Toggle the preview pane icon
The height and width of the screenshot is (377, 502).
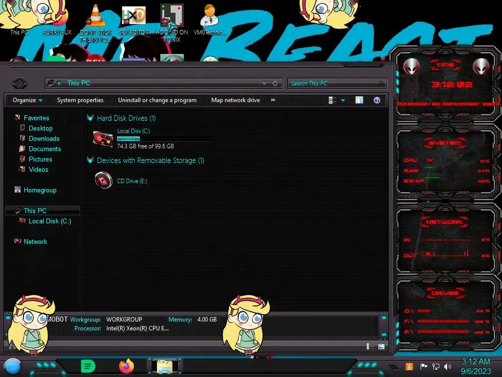(359, 100)
